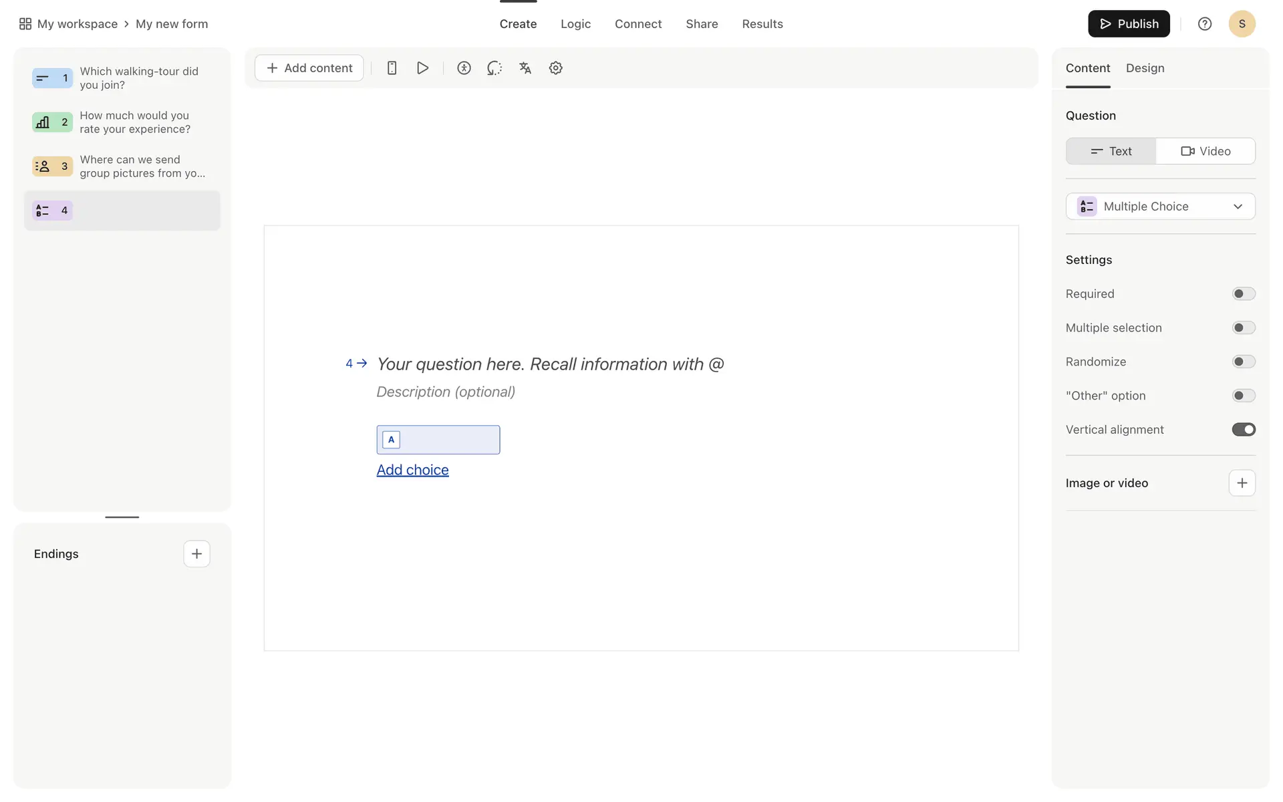Disable the Vertical alignment toggle
Viewport: 1283px width, 802px height.
[1243, 430]
